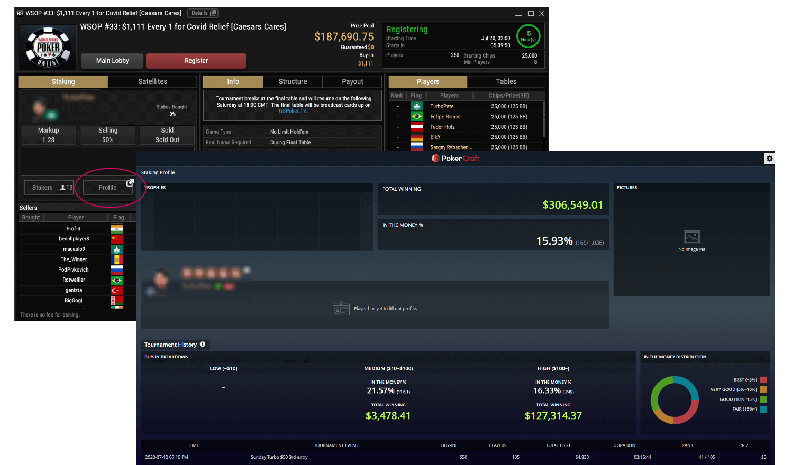Open the Structure tab
Viewport: 792px width, 465px height.
pos(293,81)
